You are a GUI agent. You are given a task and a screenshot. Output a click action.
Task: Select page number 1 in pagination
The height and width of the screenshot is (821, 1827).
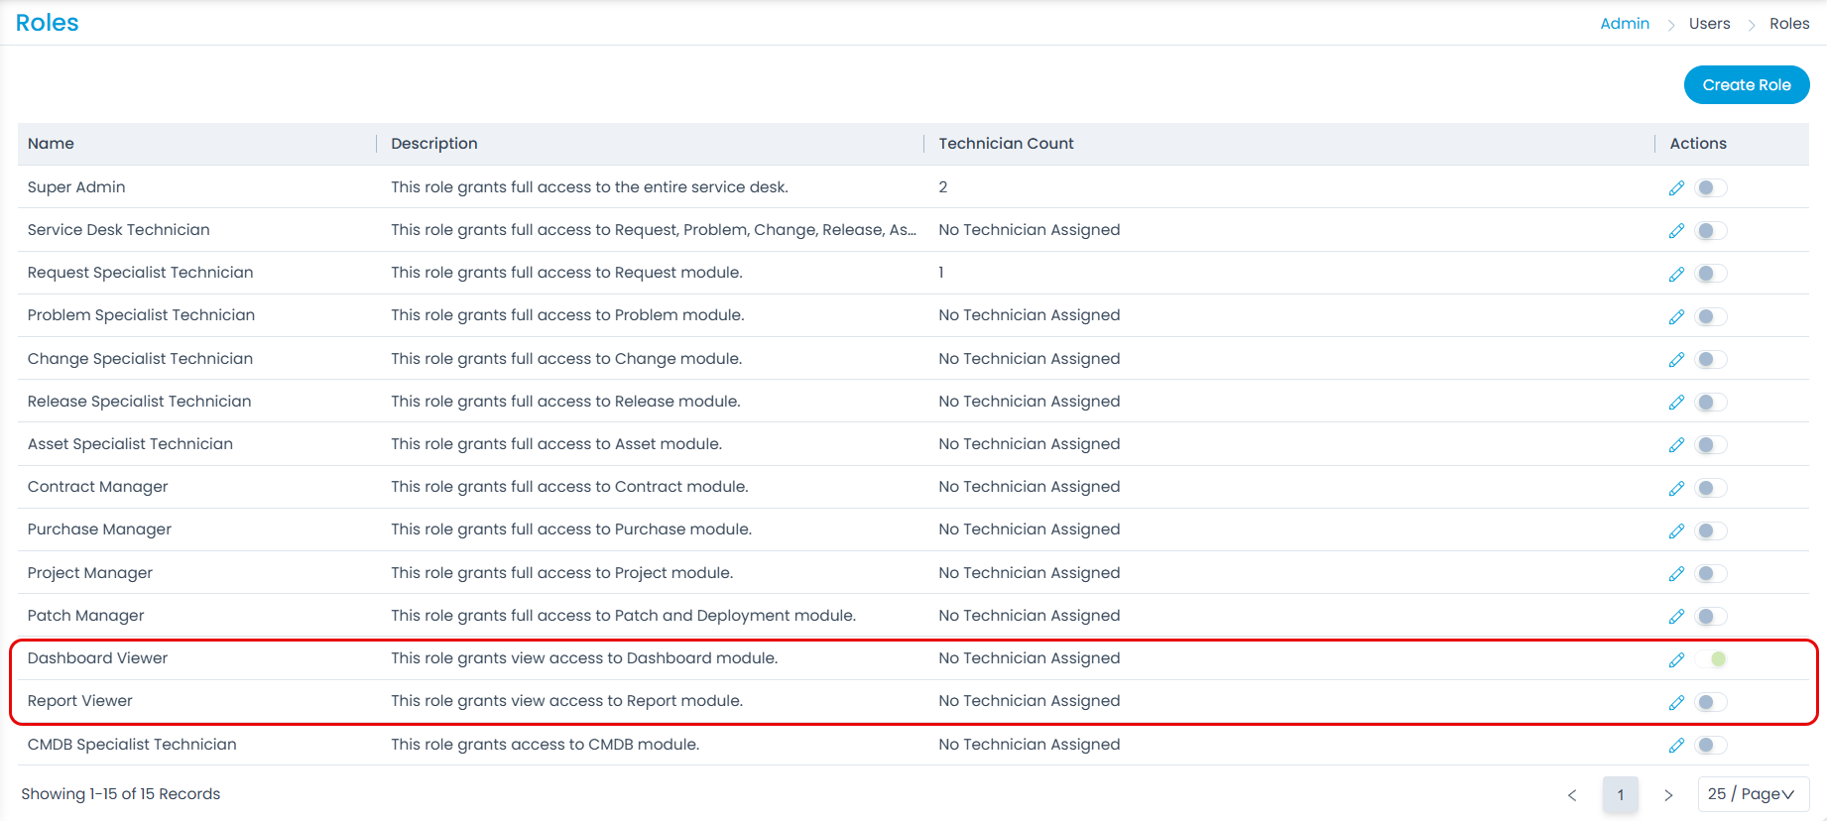(1621, 795)
